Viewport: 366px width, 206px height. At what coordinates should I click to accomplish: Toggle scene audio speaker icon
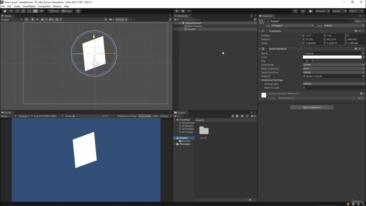click(x=37, y=19)
